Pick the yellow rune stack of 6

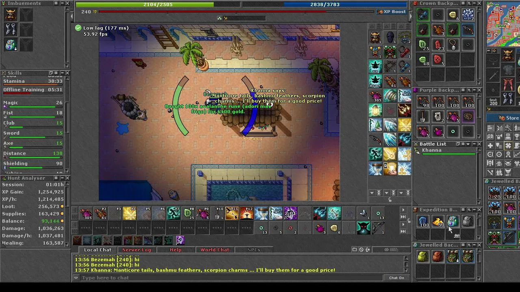tap(453, 15)
